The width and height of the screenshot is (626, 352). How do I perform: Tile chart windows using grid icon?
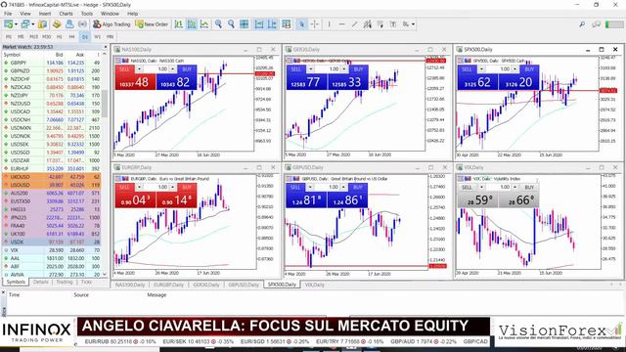(244, 24)
